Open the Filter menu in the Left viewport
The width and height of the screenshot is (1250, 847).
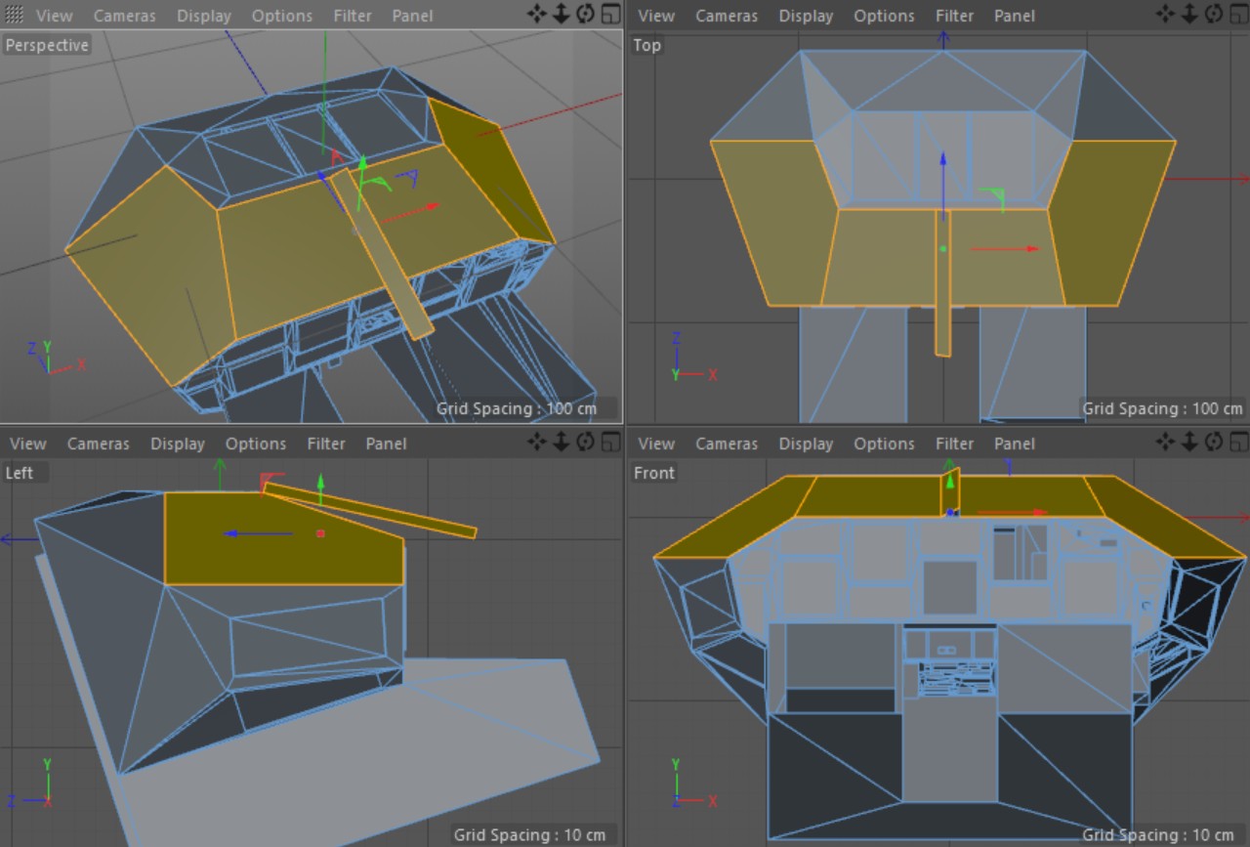326,444
